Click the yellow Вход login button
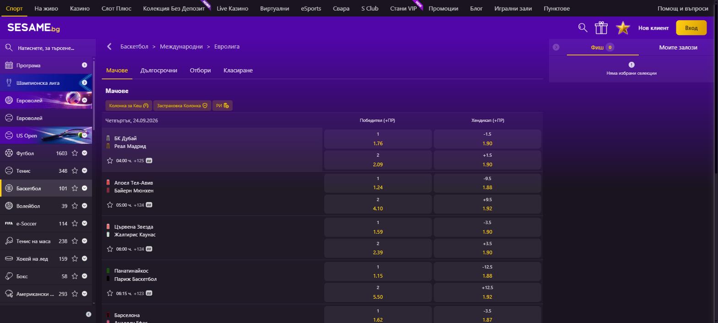The height and width of the screenshot is (323, 718). click(691, 28)
